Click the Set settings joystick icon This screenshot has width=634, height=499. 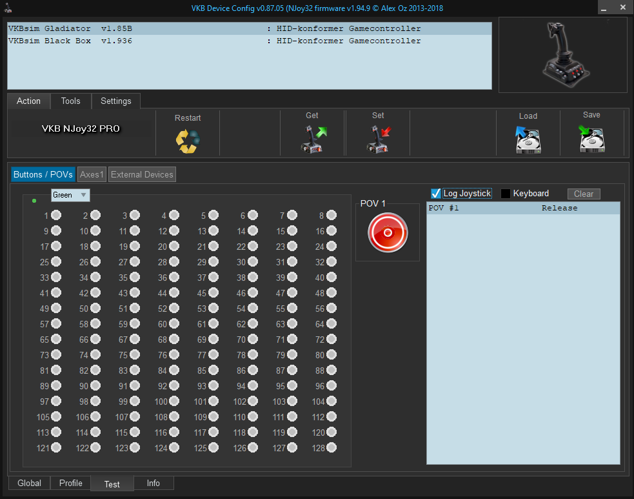coord(378,138)
